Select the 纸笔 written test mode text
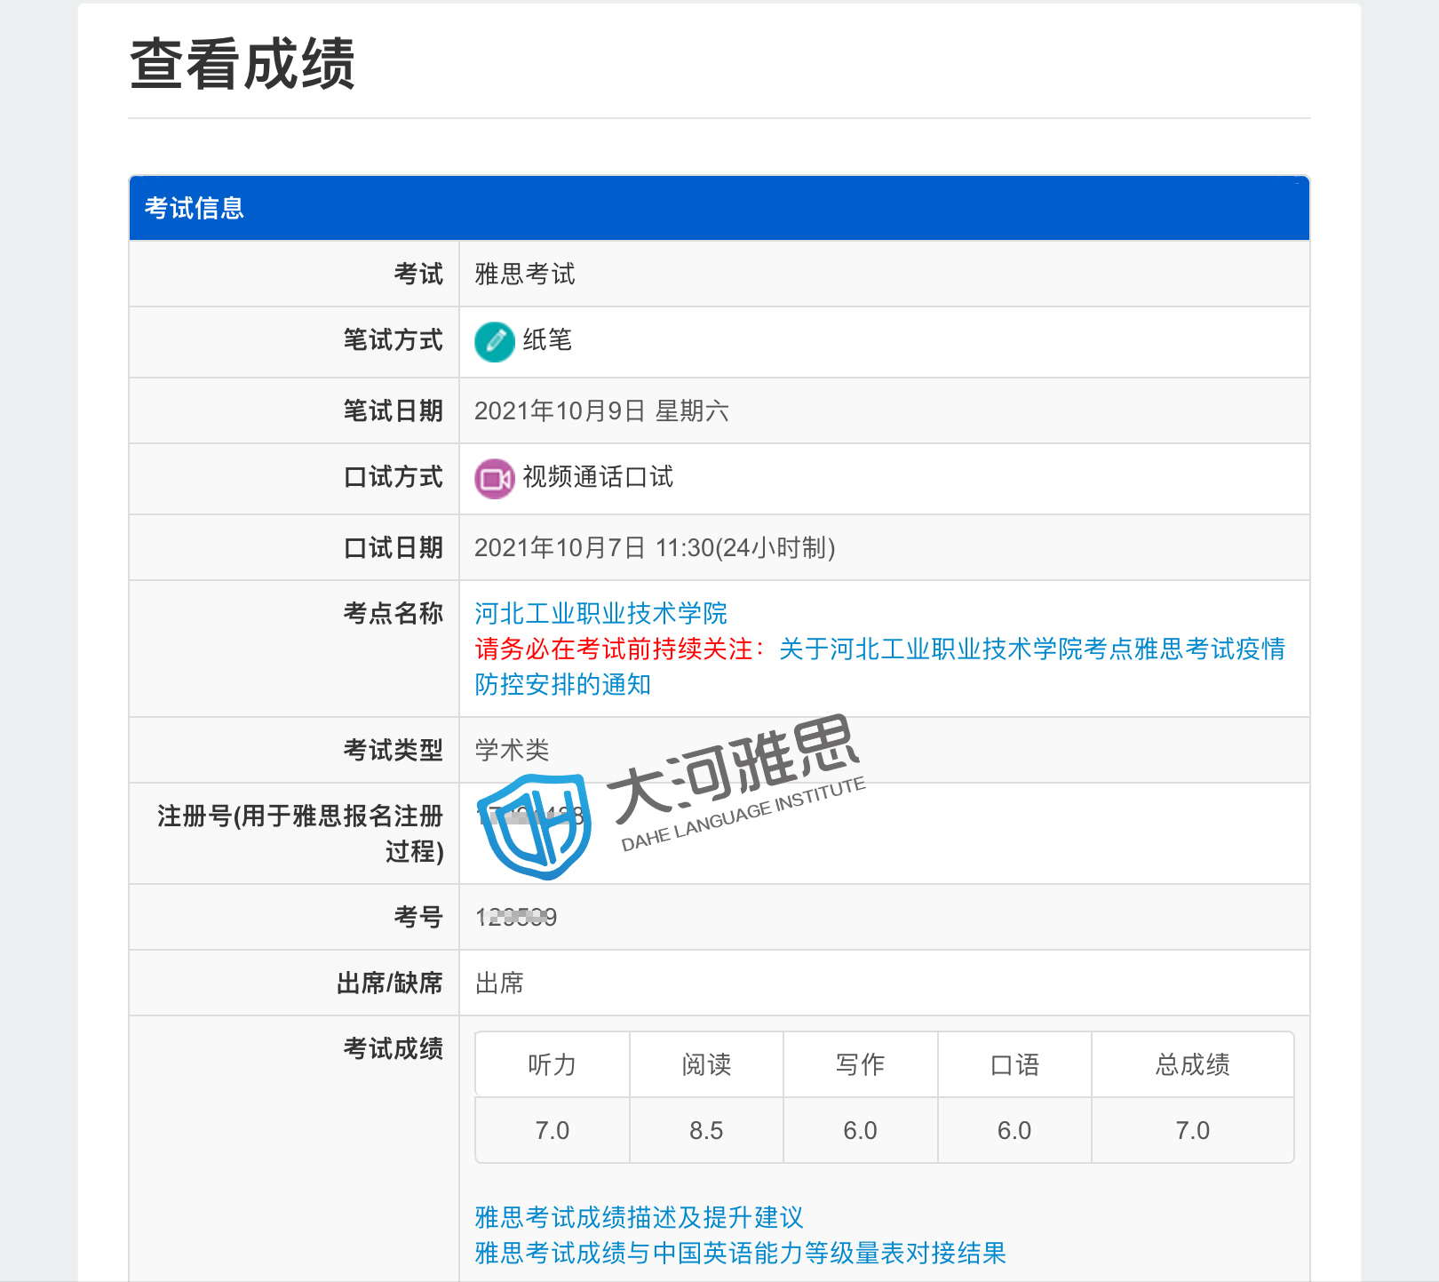Screen dimensions: 1439x1282 (x=547, y=340)
